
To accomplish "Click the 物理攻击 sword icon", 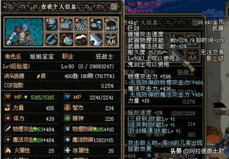I will (x=8, y=129).
